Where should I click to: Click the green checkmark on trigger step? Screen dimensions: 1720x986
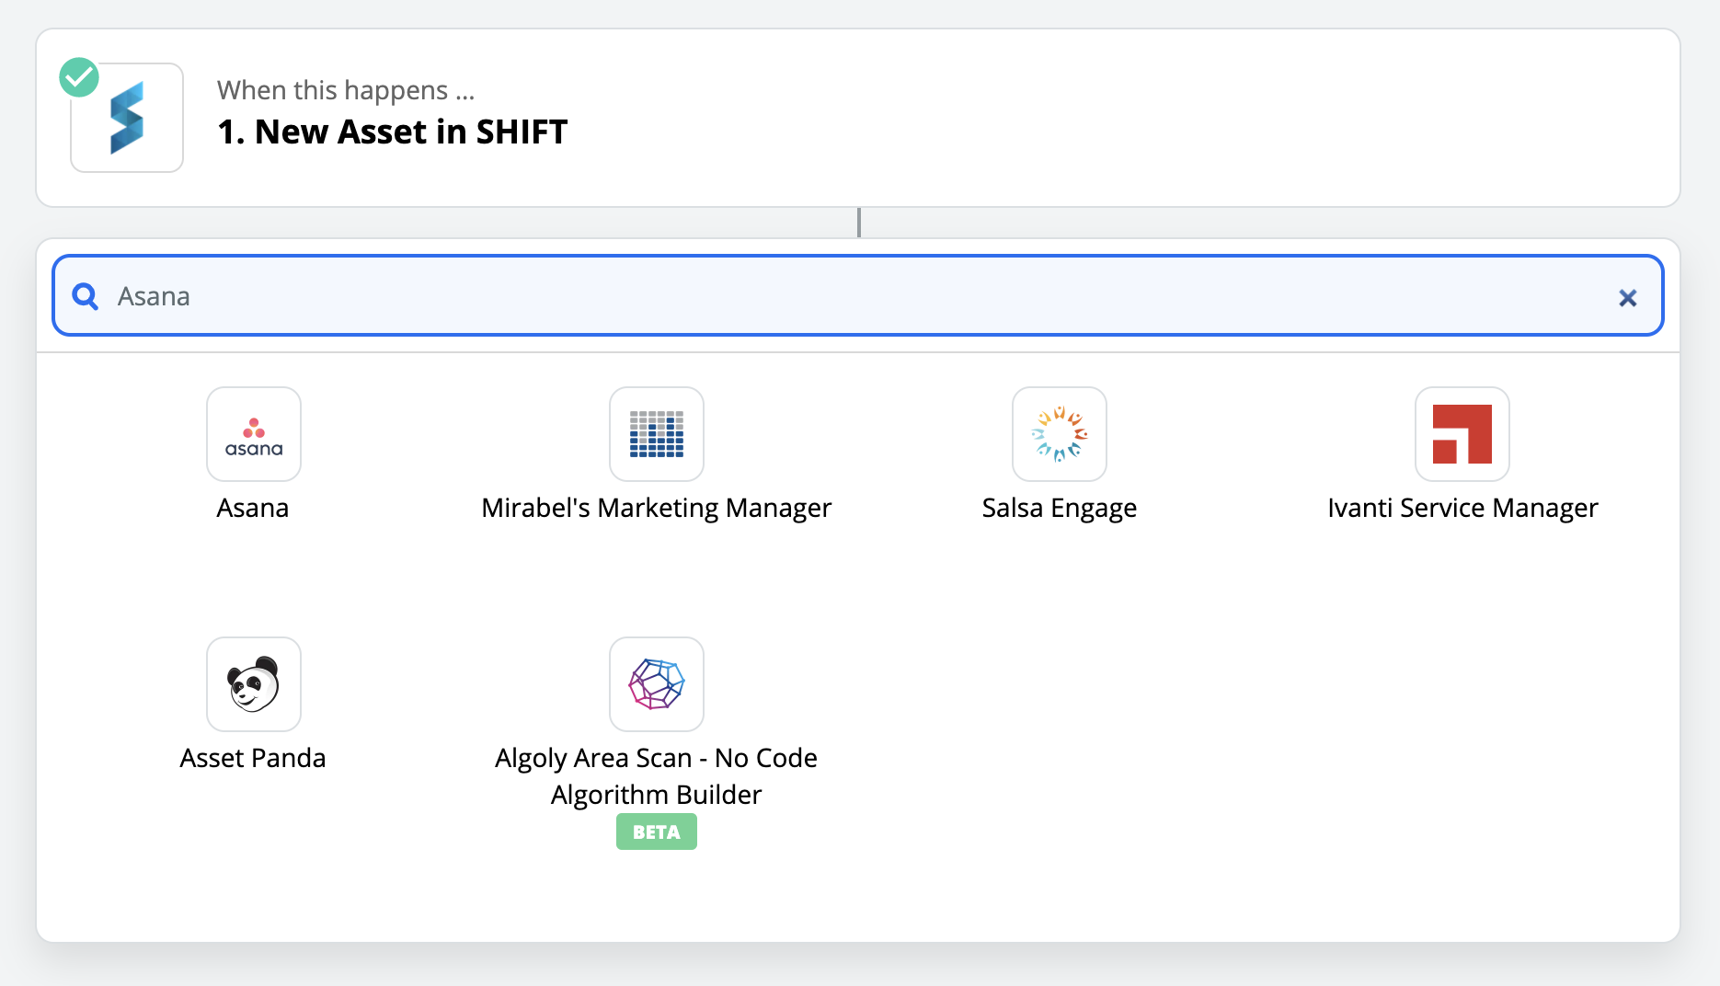[79, 77]
